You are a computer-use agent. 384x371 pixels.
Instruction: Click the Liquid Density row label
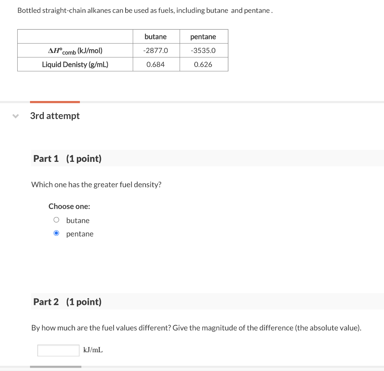tap(75, 65)
